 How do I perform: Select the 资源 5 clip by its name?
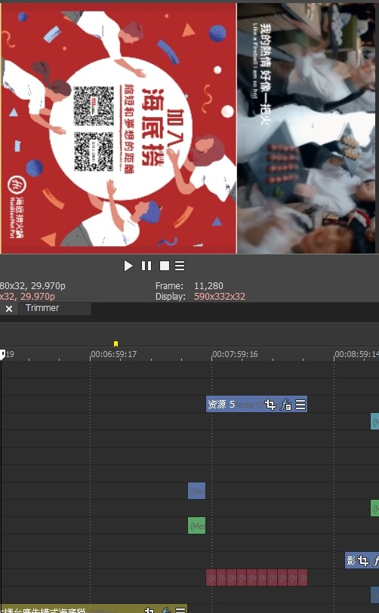[x=221, y=405]
